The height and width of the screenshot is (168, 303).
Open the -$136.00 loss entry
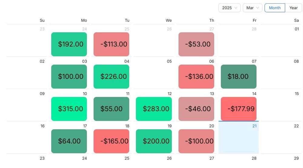tap(196, 76)
